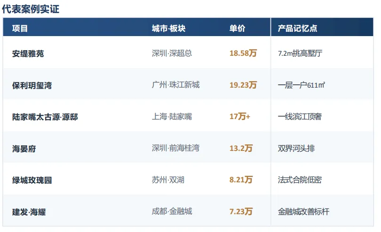
Task: Select the project name 安缇雅苑
Action: (x=28, y=53)
